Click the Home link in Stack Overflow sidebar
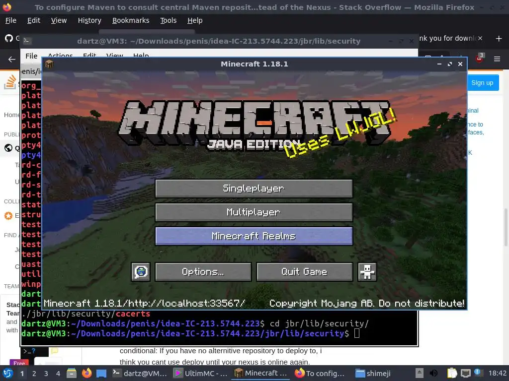 [x=12, y=115]
